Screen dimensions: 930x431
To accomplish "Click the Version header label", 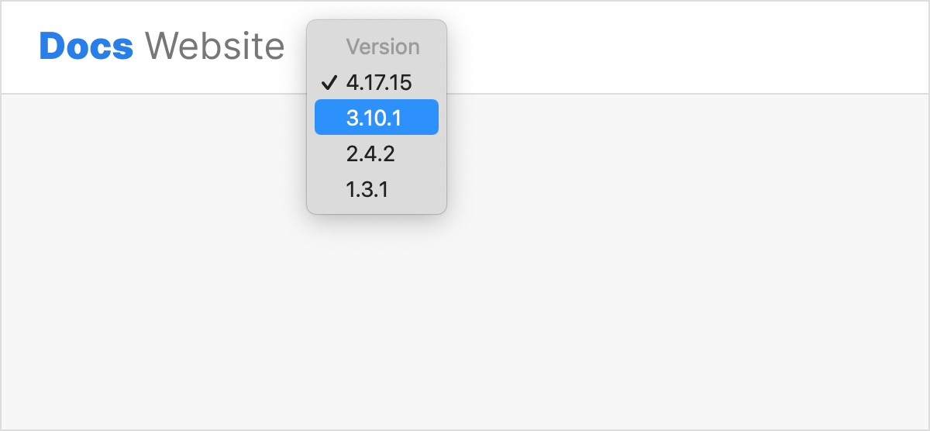I will pyautogui.click(x=383, y=47).
